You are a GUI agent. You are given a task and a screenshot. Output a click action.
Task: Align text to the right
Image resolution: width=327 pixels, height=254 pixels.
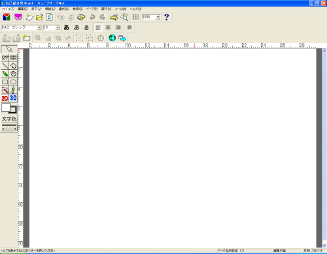pyautogui.click(x=118, y=27)
